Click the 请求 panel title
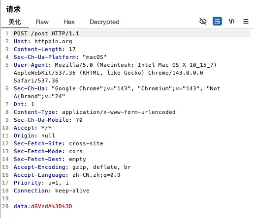Image resolution: width=254 pixels, height=218 pixels. [x=13, y=9]
